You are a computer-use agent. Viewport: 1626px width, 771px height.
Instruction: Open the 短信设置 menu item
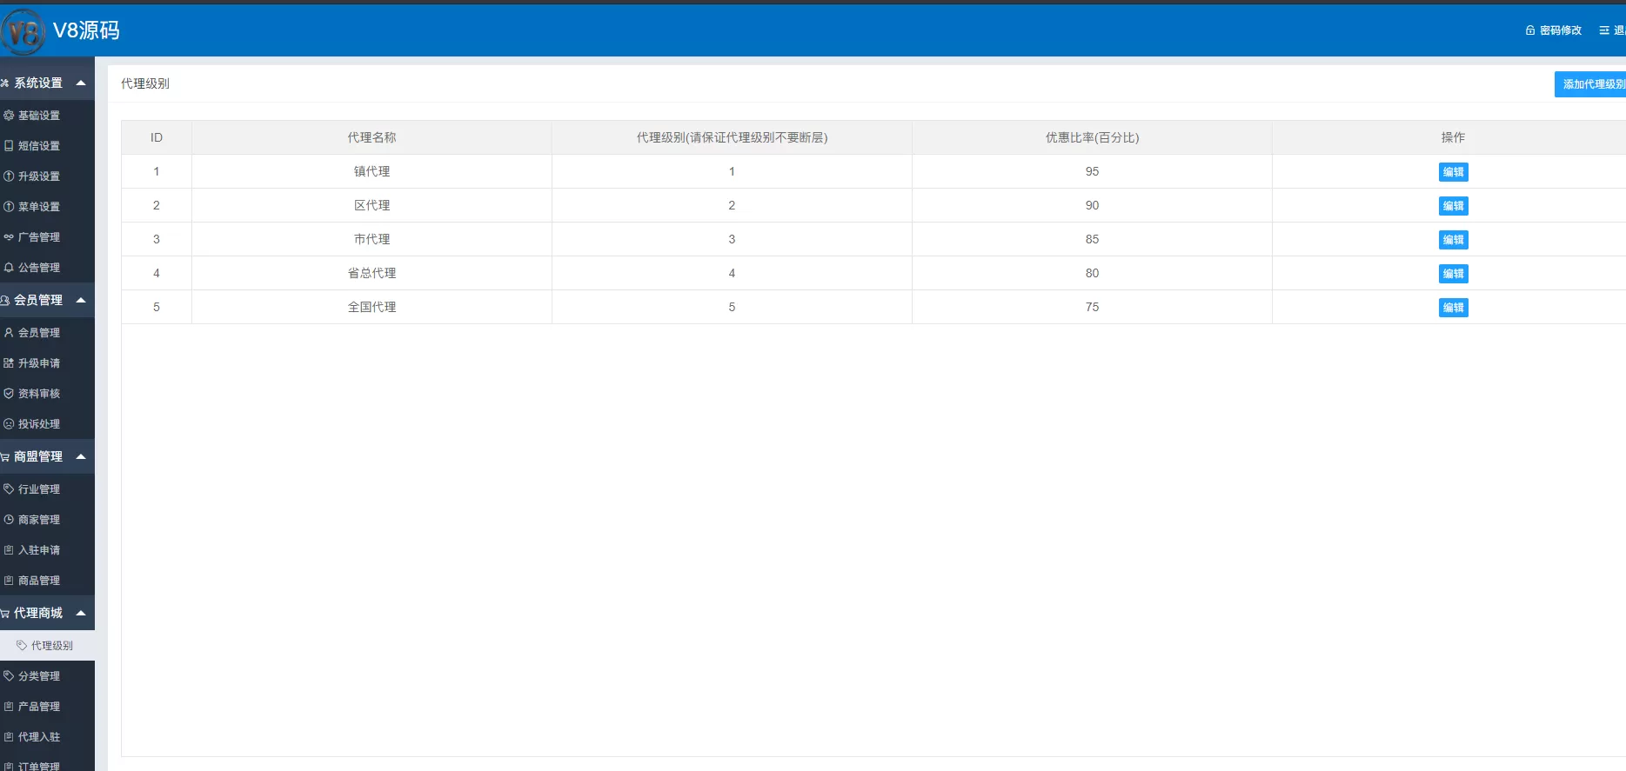point(39,146)
